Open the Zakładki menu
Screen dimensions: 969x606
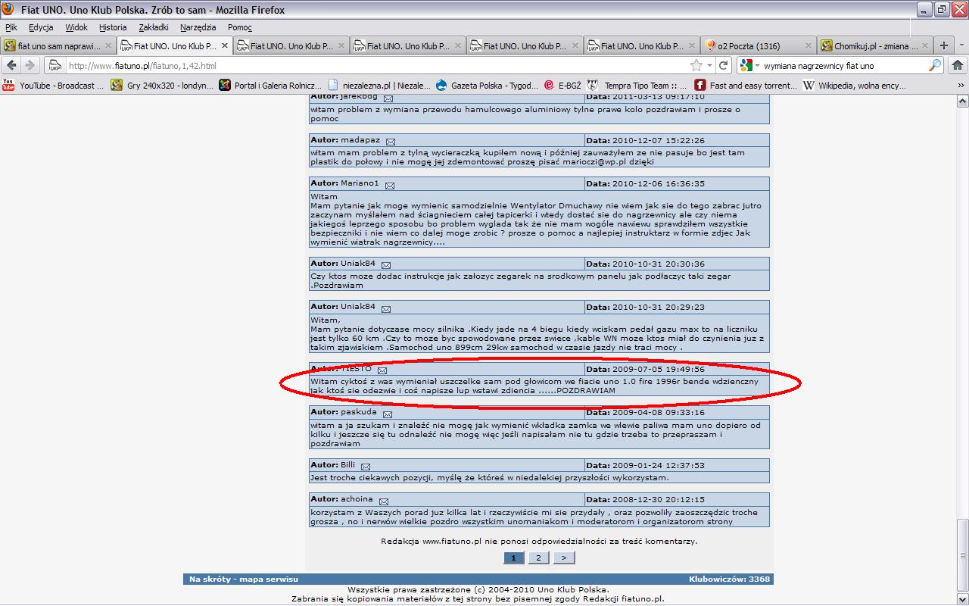[154, 27]
